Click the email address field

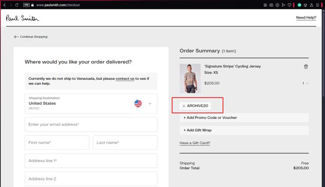(x=91, y=124)
